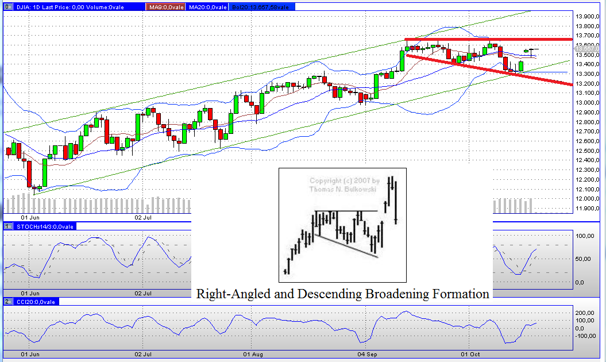The image size is (606, 362).
Task: Click the panel 1 icon beside STOCHs label
Action: [x=9, y=226]
